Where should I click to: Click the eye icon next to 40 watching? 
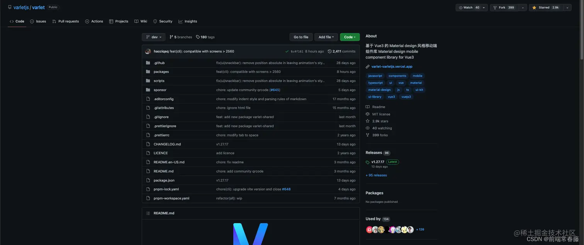click(x=368, y=128)
